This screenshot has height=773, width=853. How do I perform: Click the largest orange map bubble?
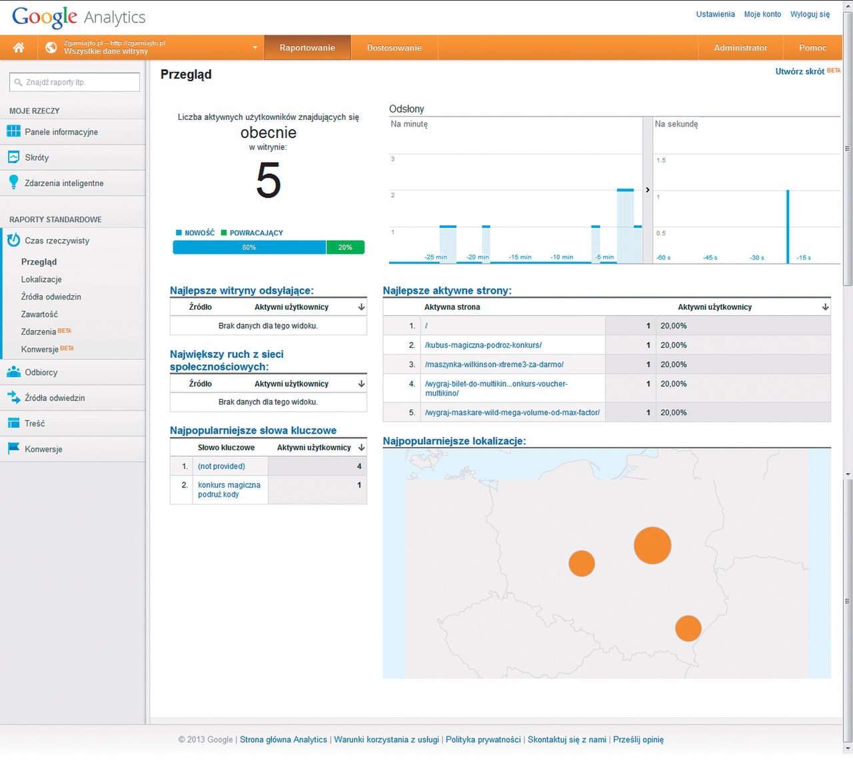click(x=652, y=545)
